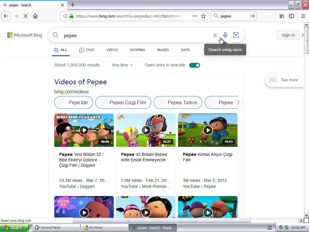Viewport: 309px width, 232px height.
Task: Click YouTube › Pepee source text
Action: pyautogui.click(x=199, y=186)
